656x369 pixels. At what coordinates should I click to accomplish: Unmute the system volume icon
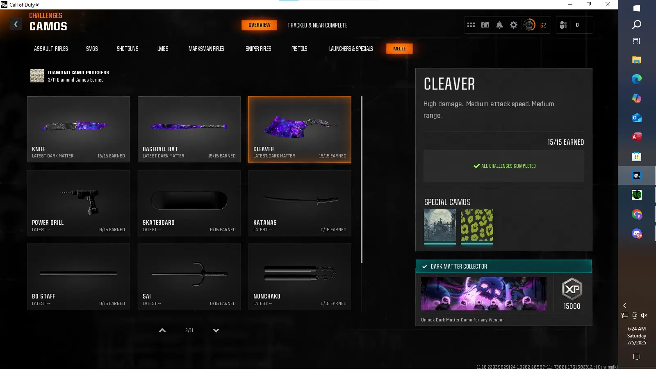pyautogui.click(x=645, y=315)
